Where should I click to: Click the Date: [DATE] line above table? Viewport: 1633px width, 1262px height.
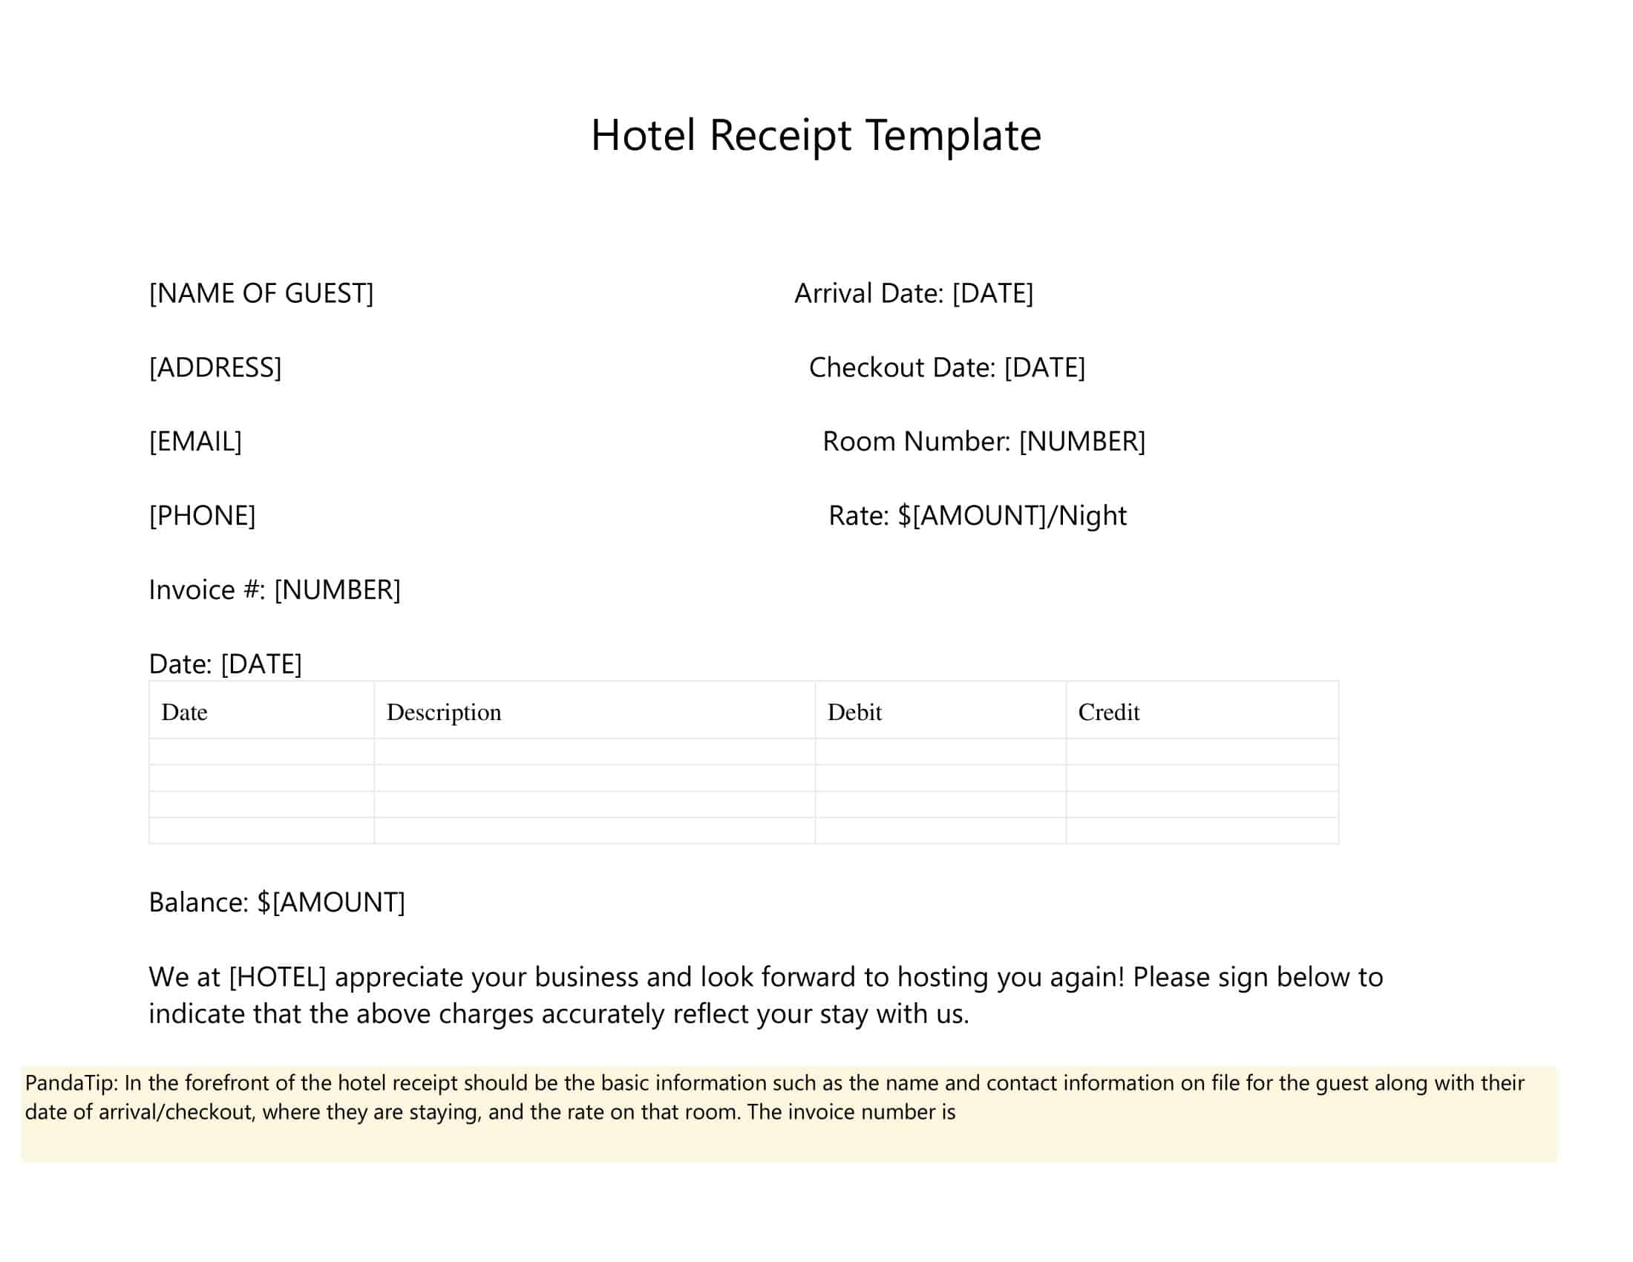click(225, 664)
